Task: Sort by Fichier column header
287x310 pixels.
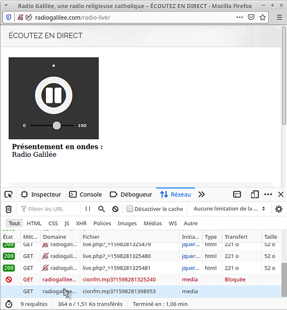Action: [130, 237]
